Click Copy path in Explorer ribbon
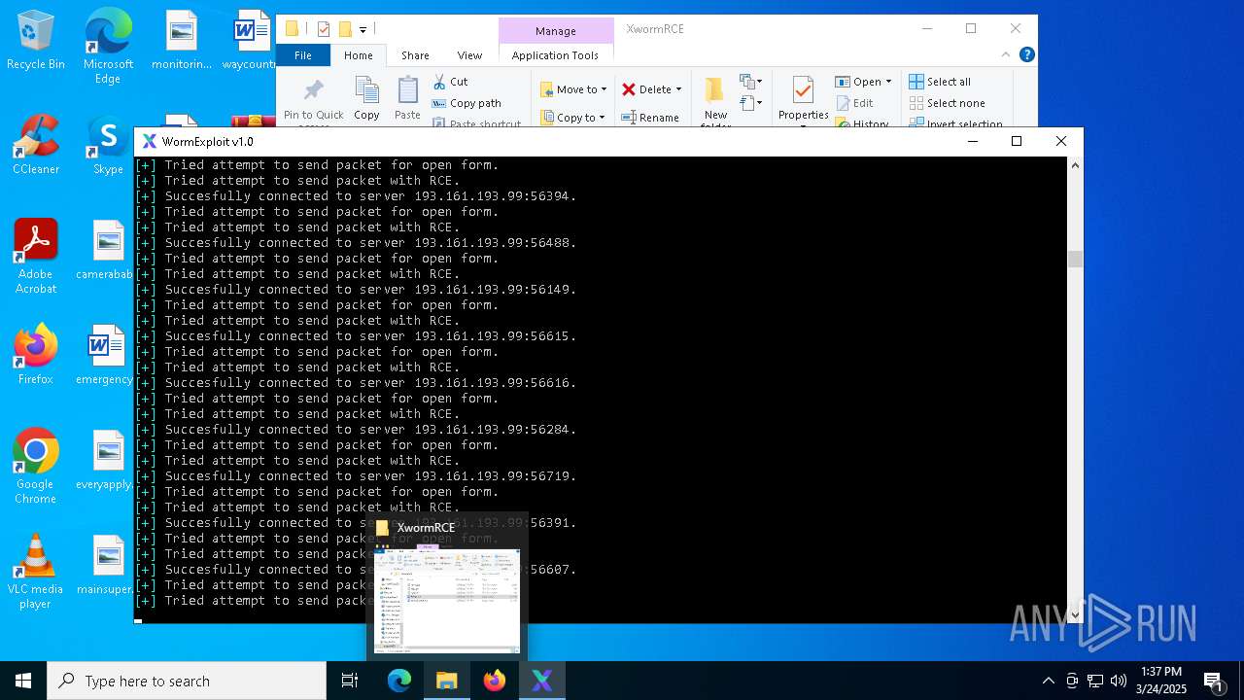Viewport: 1244px width, 700px height. pyautogui.click(x=466, y=103)
